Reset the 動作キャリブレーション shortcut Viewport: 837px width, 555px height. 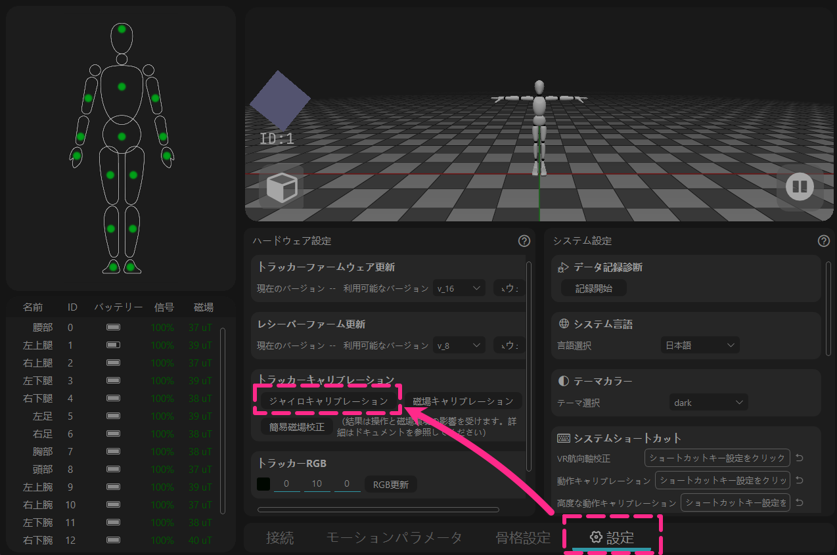(x=800, y=480)
